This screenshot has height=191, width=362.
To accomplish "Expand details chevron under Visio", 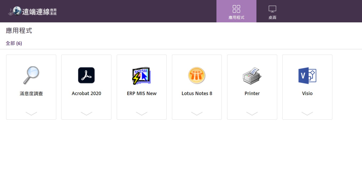I will (307, 113).
